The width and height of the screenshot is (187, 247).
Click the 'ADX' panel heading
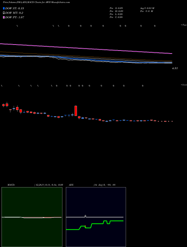pyautogui.click(x=71, y=185)
